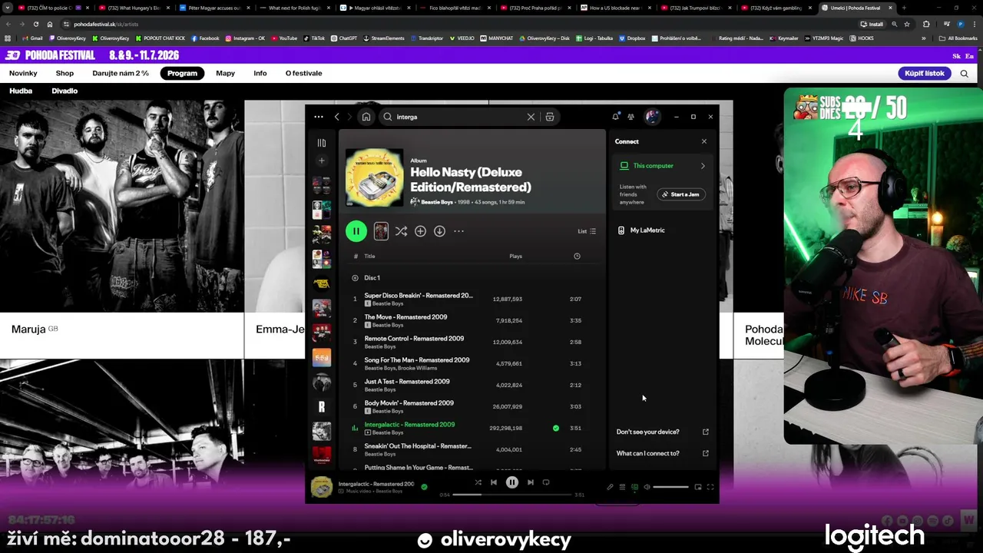
Task: Seek on the track progress bar
Action: pos(511,495)
